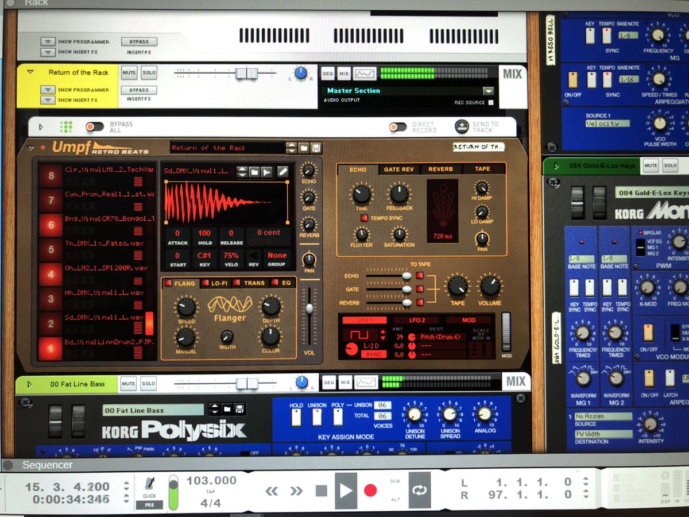
Task: Select the ECHO effects tab
Action: tap(358, 169)
